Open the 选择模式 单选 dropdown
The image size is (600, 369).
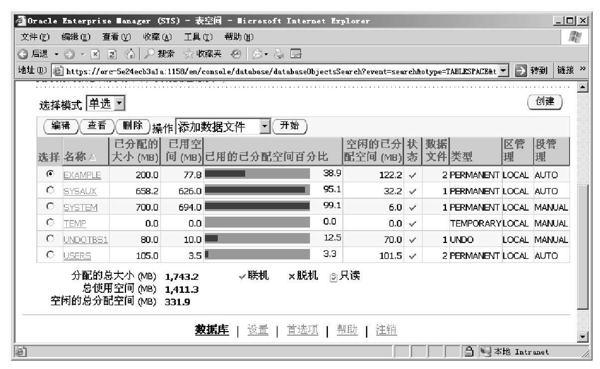[x=105, y=104]
